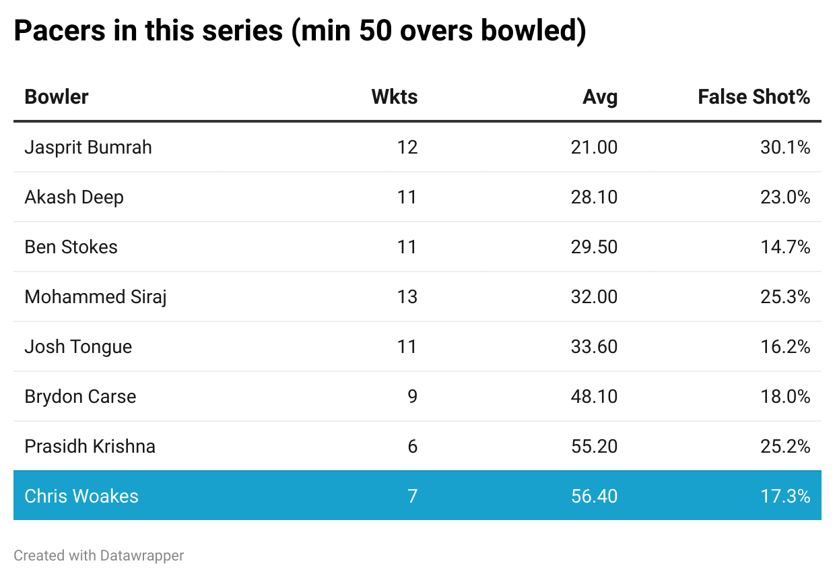This screenshot has height=578, width=835.
Task: Click the Wkts column header
Action: tap(394, 97)
